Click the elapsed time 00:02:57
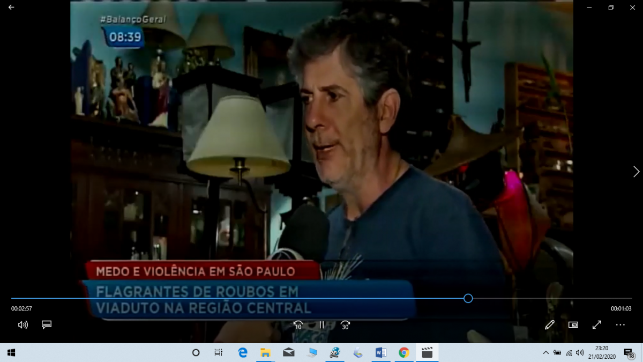This screenshot has height=362, width=643. (x=22, y=309)
